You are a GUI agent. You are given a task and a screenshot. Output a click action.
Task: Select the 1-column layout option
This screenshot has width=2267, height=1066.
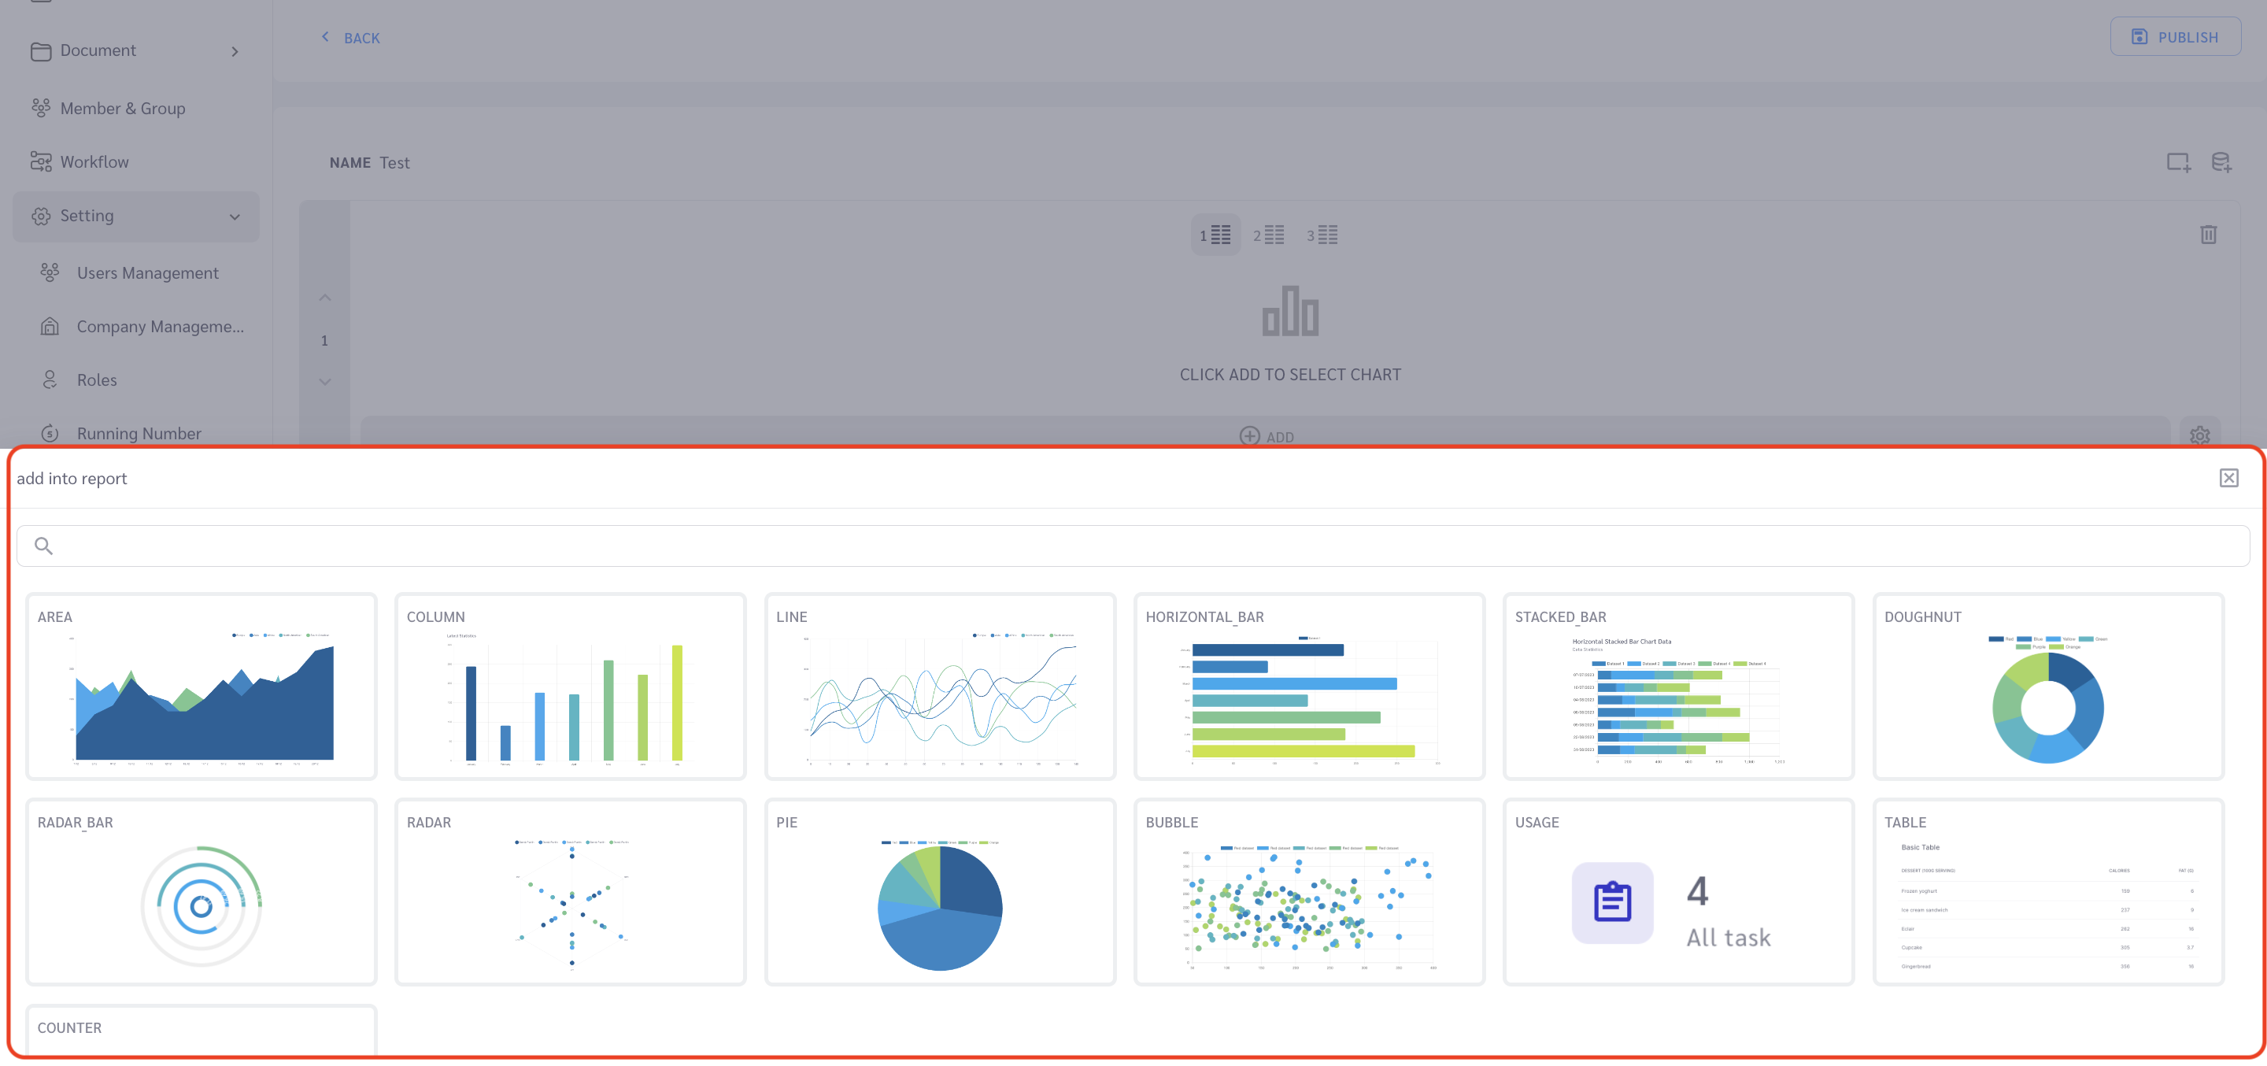tap(1215, 235)
